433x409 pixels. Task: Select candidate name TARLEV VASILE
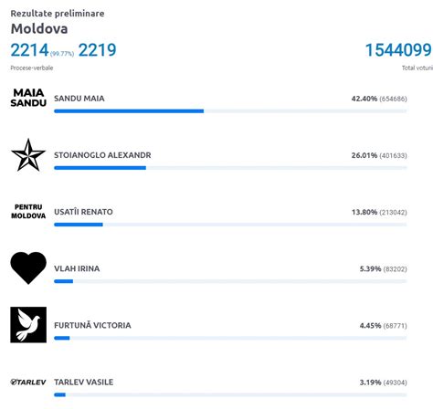click(x=83, y=382)
